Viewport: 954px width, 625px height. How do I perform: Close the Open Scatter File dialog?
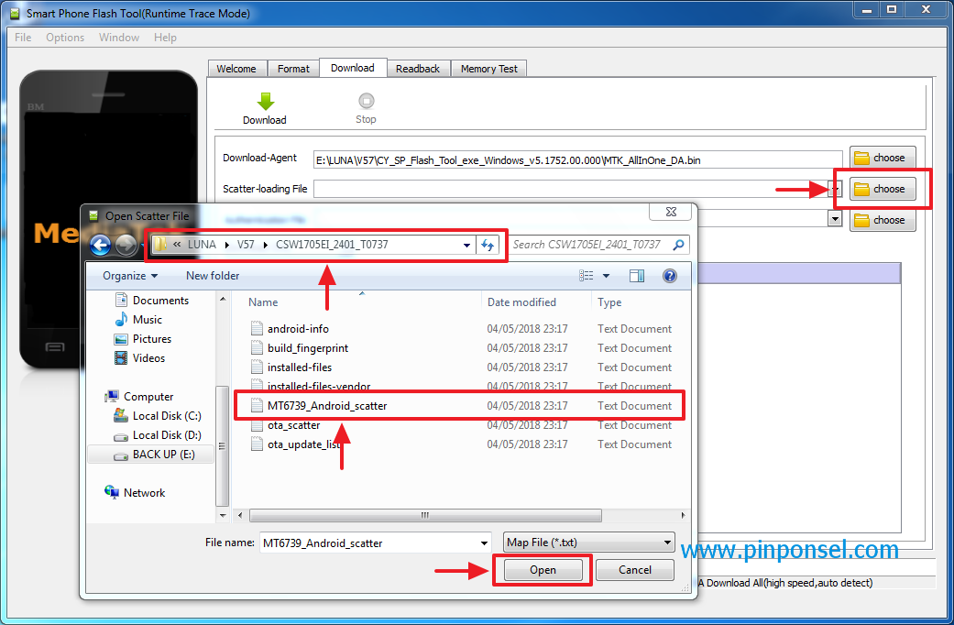coord(671,211)
